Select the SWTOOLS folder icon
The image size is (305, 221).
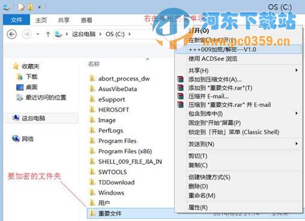click(92, 172)
